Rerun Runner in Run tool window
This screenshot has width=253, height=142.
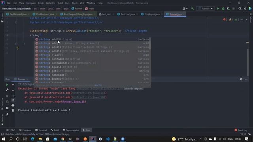point(7,85)
